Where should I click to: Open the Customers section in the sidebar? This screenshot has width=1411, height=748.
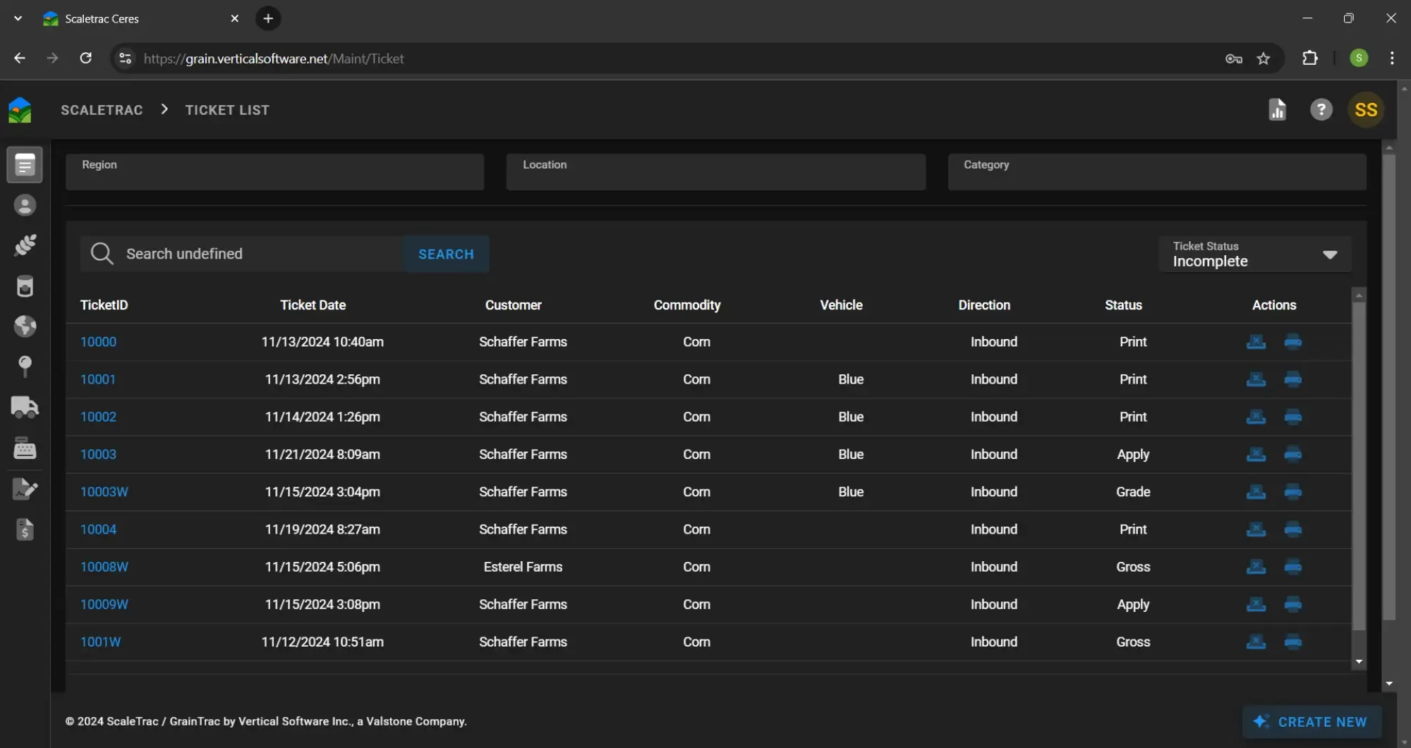(25, 205)
